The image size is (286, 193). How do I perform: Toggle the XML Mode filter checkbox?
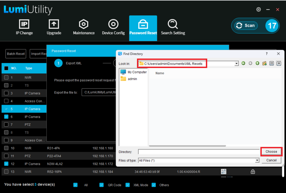click(128, 185)
